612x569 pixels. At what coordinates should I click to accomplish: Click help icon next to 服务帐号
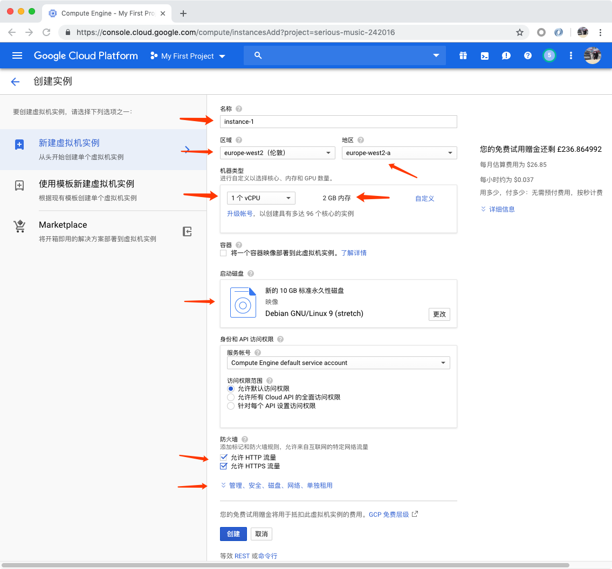[x=258, y=353]
